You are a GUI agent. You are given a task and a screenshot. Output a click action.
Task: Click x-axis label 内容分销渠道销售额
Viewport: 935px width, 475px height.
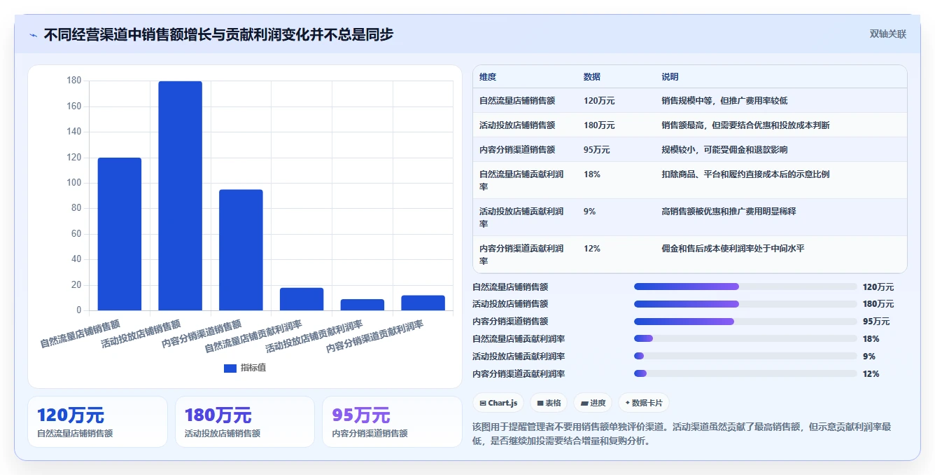coord(202,334)
